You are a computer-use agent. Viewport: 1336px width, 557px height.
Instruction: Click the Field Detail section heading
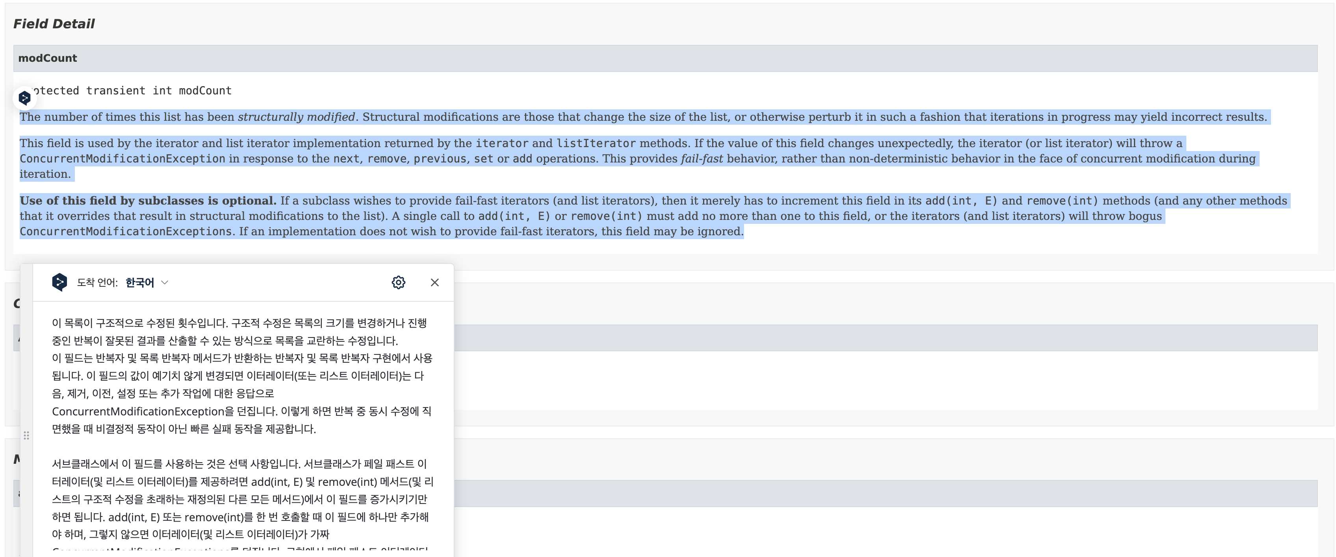54,24
